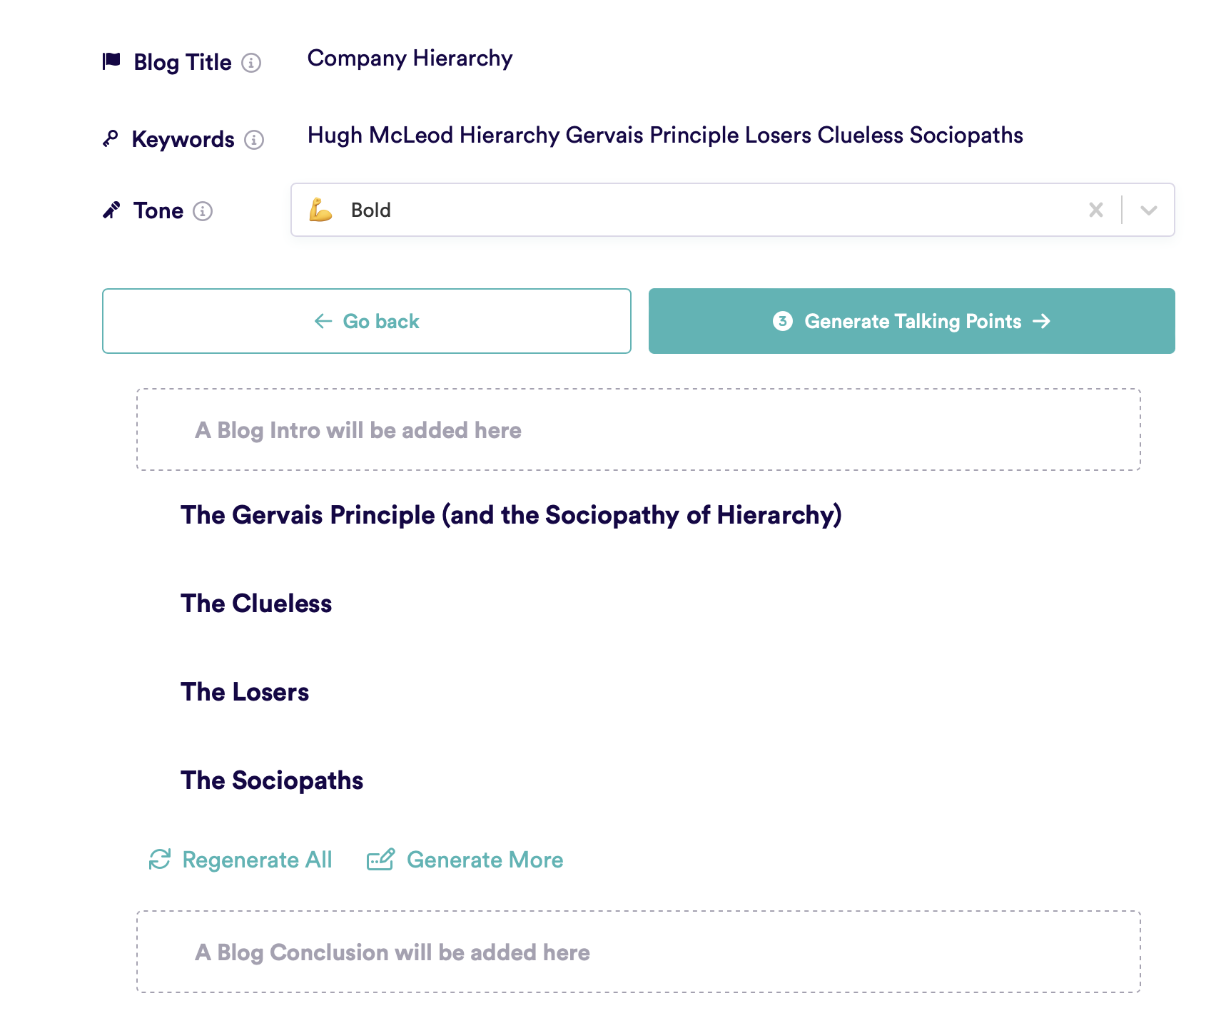The width and height of the screenshot is (1226, 1033).
Task: Click the Generate More link
Action: 485,860
